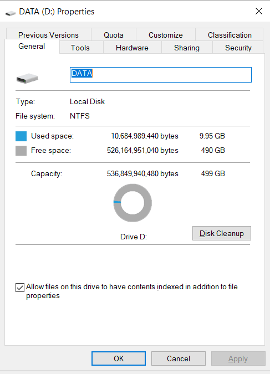Viewport: 270px width, 374px height.
Task: Switch to the Previous Versions tab
Action: pyautogui.click(x=48, y=35)
